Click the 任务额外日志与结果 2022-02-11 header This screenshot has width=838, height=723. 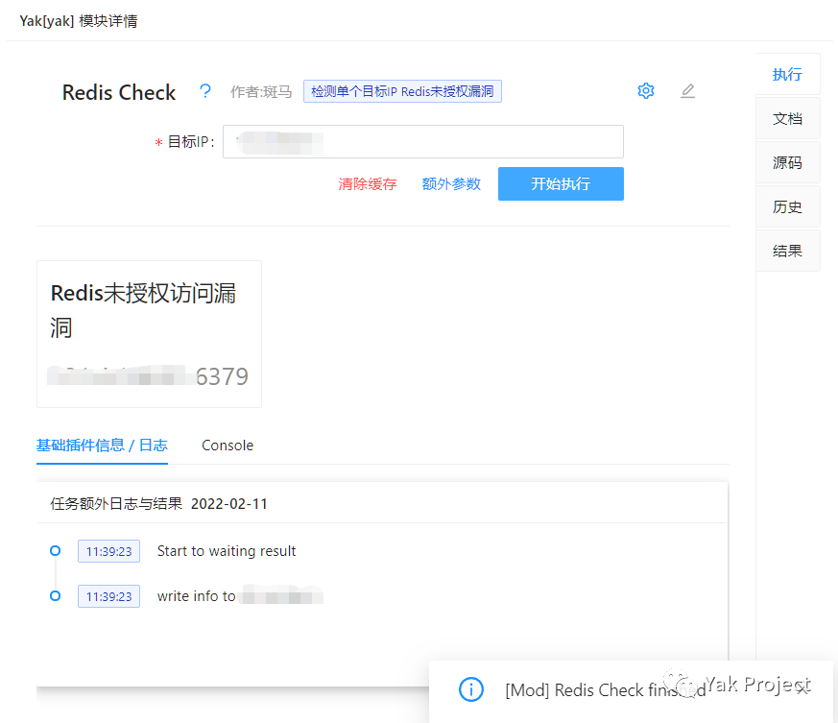click(158, 504)
